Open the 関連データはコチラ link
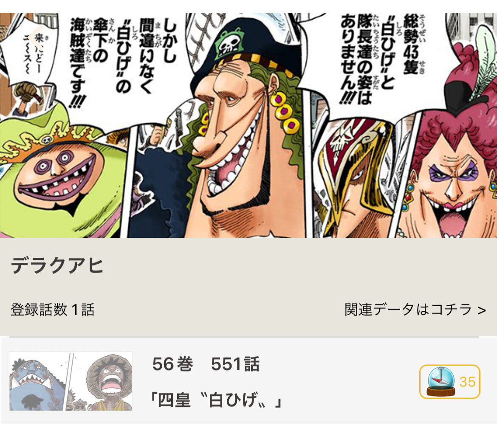The image size is (497, 434). tap(415, 310)
